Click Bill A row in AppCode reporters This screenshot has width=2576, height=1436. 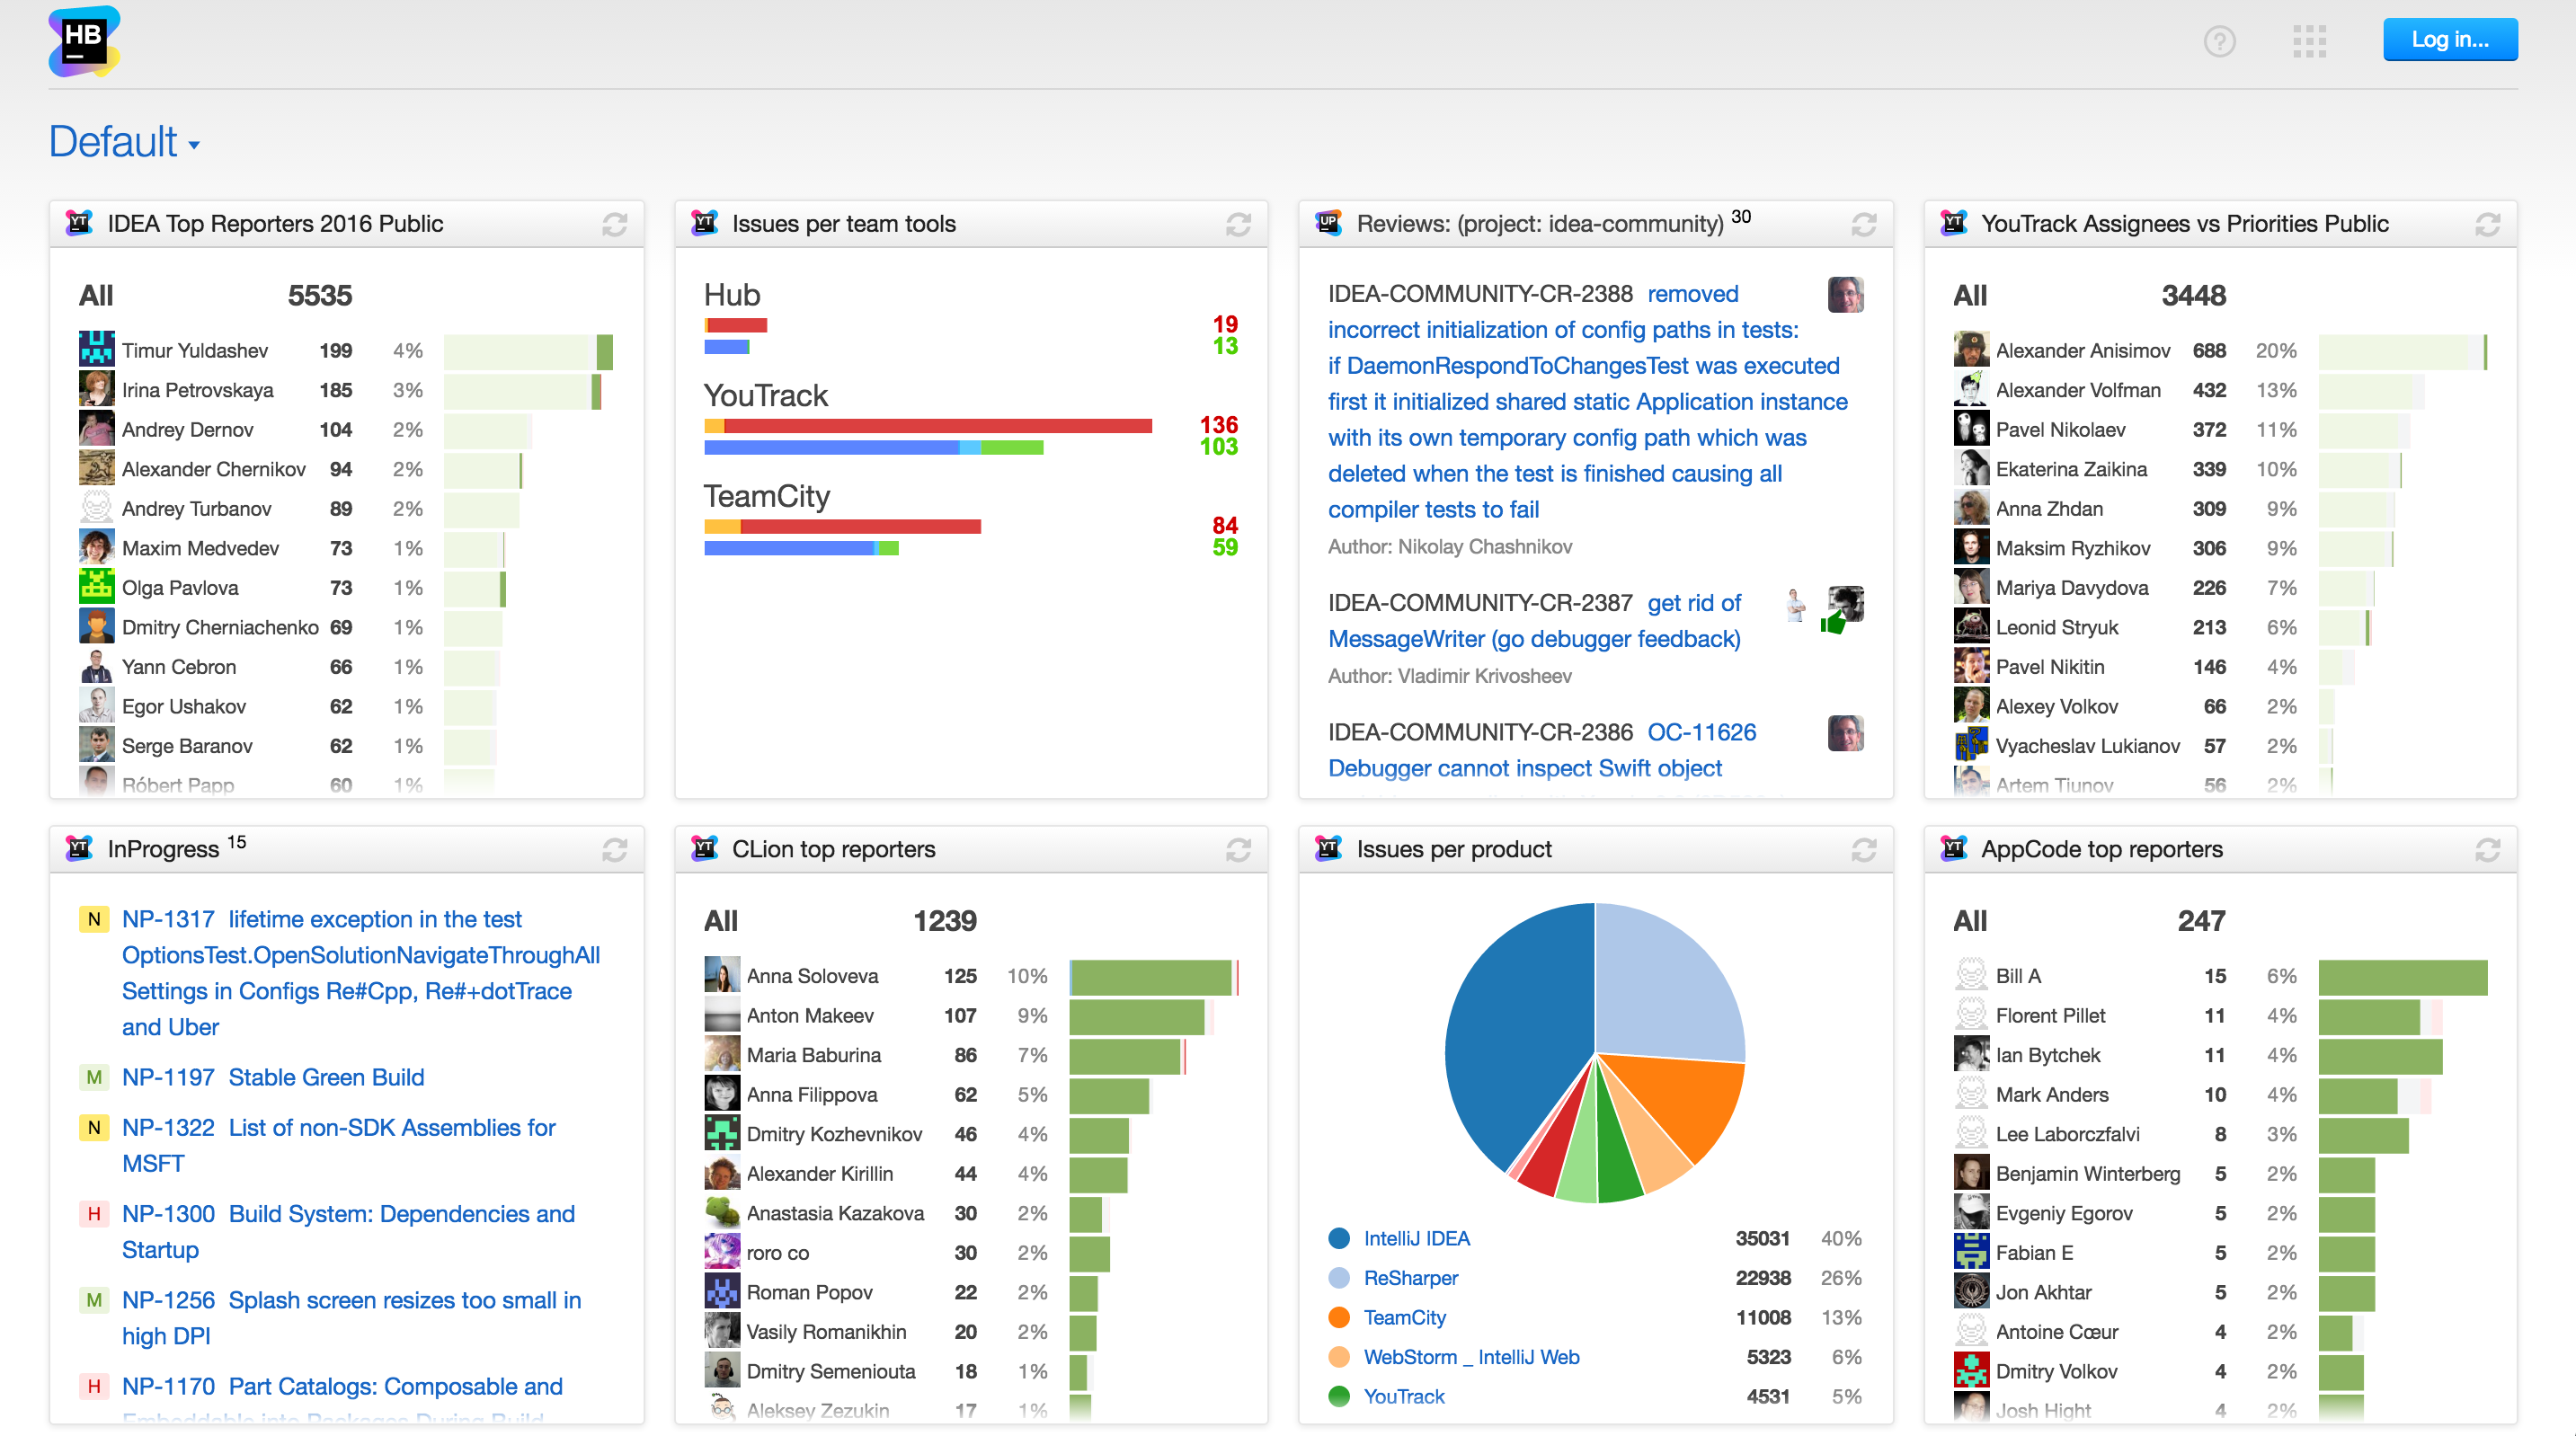point(2221,976)
